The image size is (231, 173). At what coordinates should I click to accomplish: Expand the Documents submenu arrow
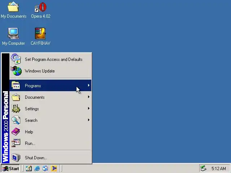(88, 97)
